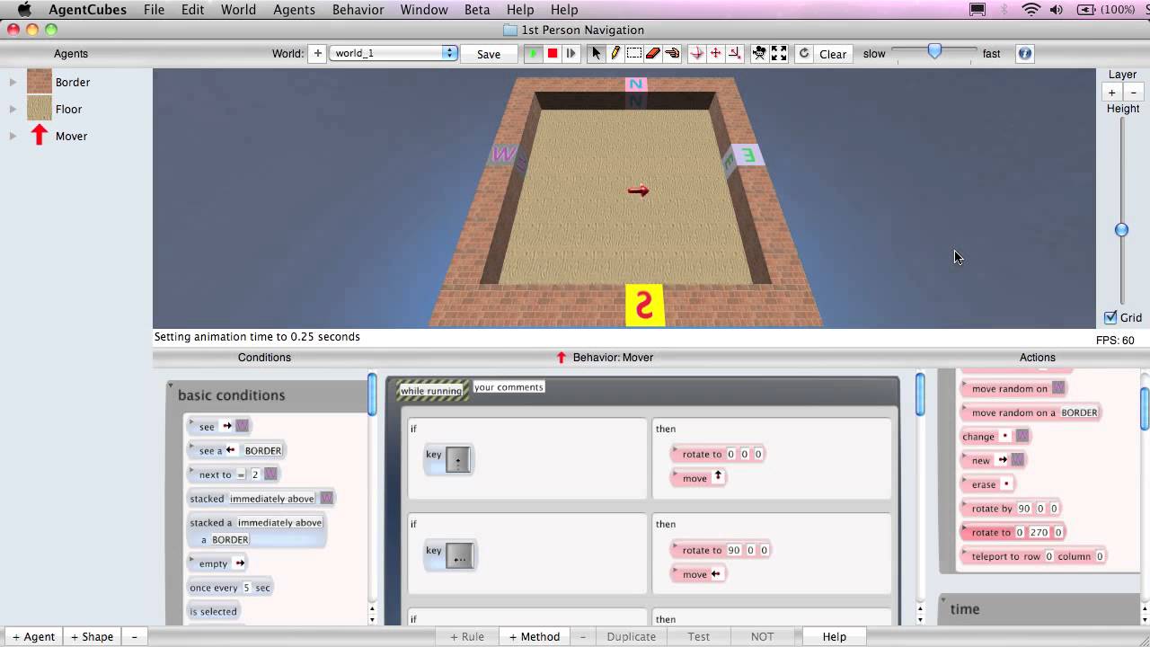
Task: Click the + Shape button
Action: click(x=92, y=636)
